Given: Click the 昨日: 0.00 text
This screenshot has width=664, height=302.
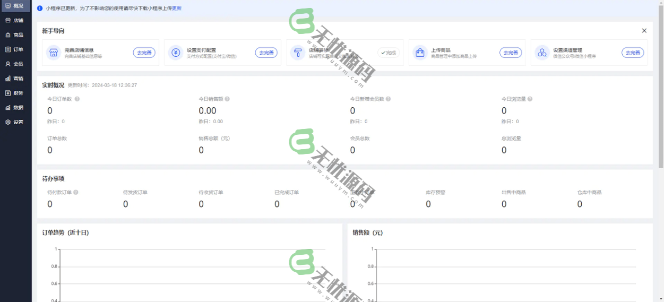Looking at the screenshot, I should point(211,122).
